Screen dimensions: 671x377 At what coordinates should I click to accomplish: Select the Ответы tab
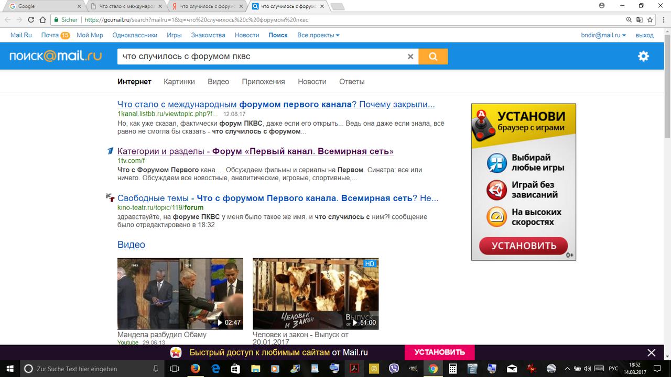click(352, 82)
